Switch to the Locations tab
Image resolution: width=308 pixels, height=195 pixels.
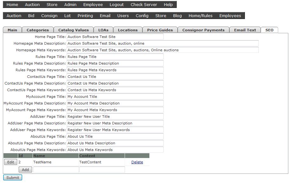click(x=128, y=30)
